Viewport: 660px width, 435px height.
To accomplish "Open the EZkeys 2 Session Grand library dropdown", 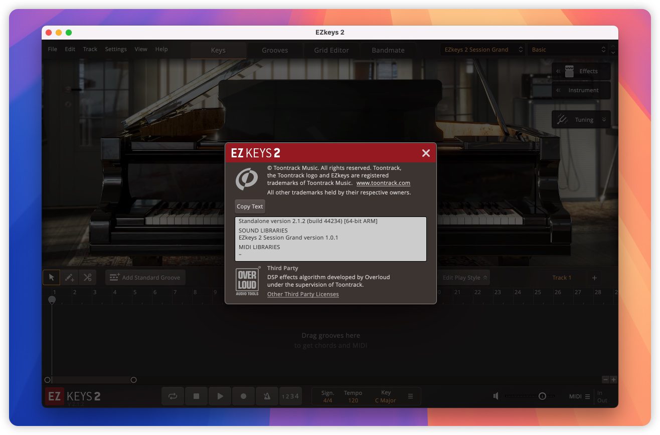I will [x=482, y=50].
